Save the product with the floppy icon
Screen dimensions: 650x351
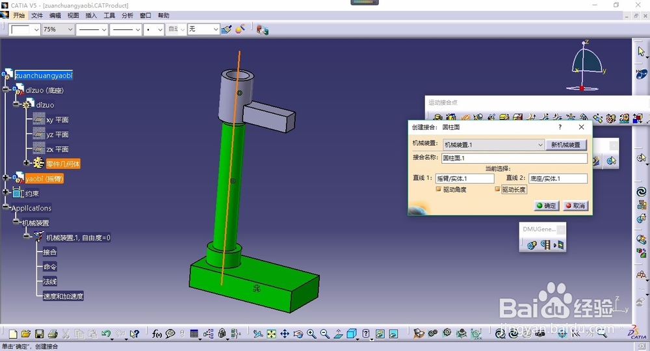click(x=40, y=334)
